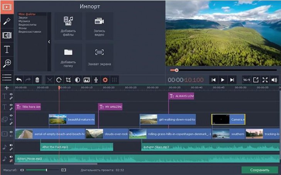
Task: Zoom out timeline with small frame icon
Action: [22, 170]
